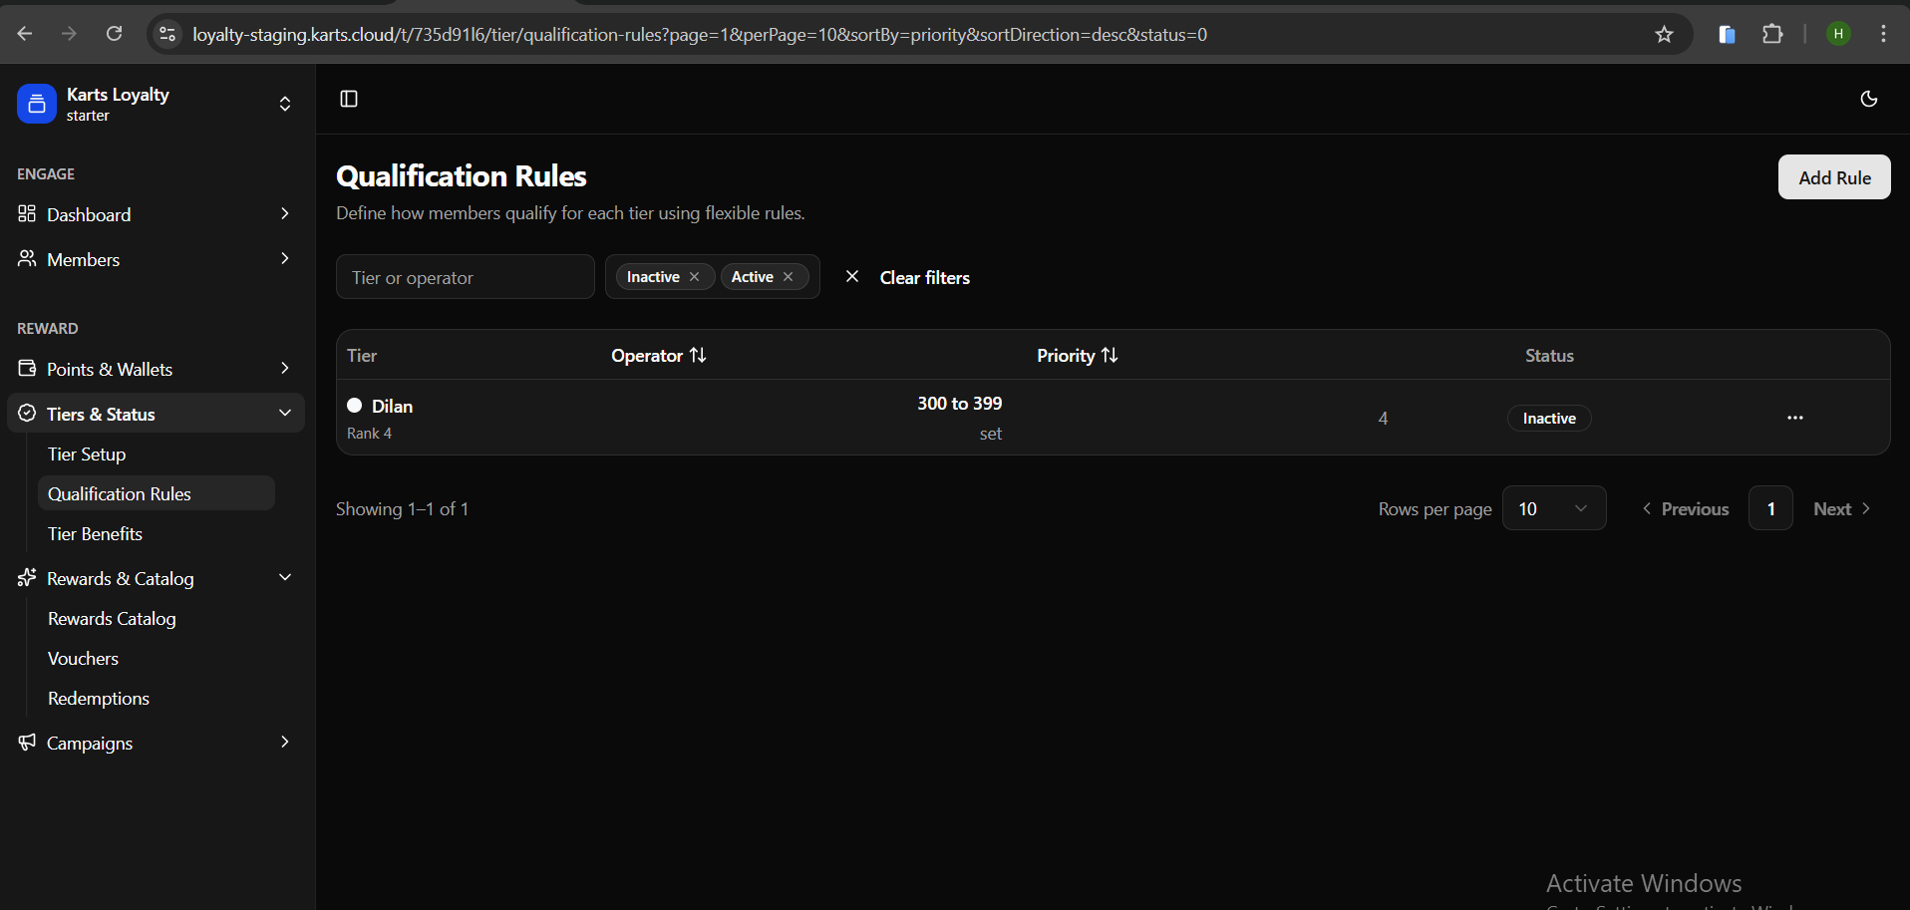Go to Rewards Catalog
1910x910 pixels.
tap(112, 619)
